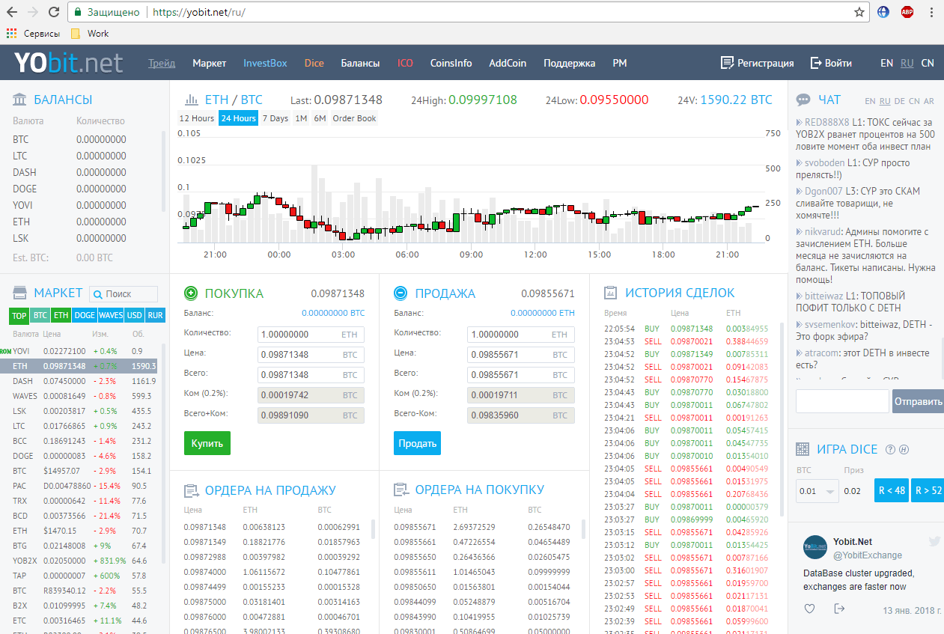Bet on R > 52 in Dice
This screenshot has width=944, height=634.
tap(928, 491)
